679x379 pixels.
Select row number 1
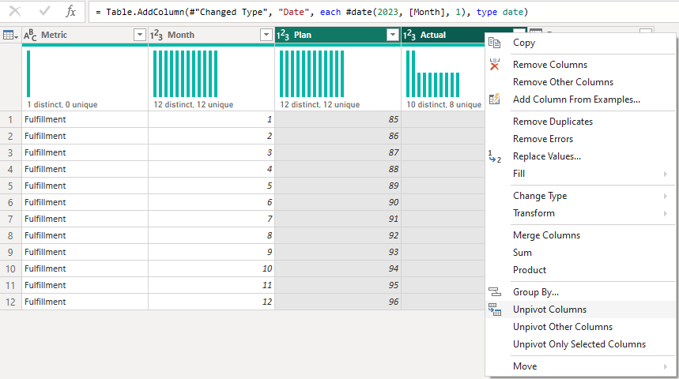pos(10,119)
